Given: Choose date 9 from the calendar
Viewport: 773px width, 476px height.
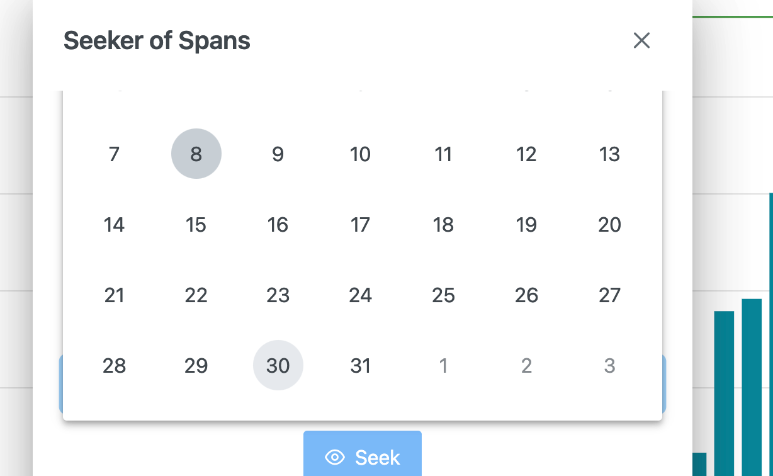Looking at the screenshot, I should [278, 154].
